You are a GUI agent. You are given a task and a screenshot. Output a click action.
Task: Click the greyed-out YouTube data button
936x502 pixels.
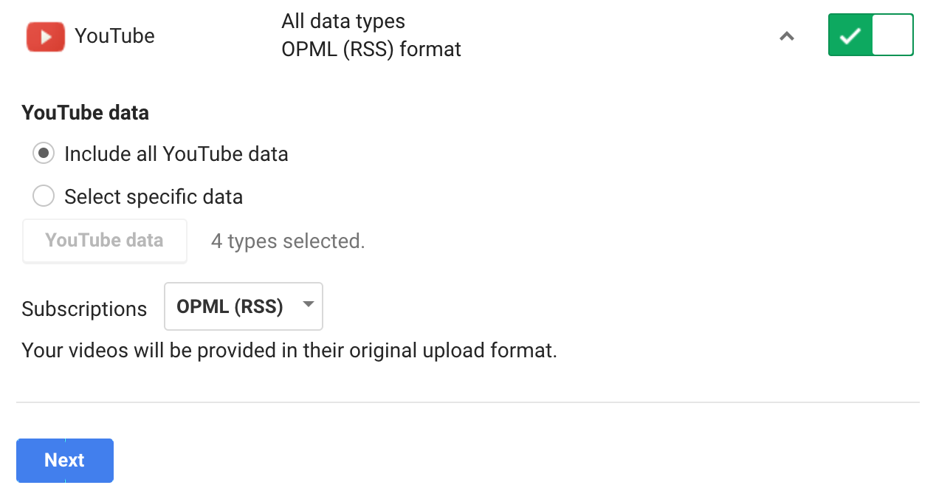104,241
